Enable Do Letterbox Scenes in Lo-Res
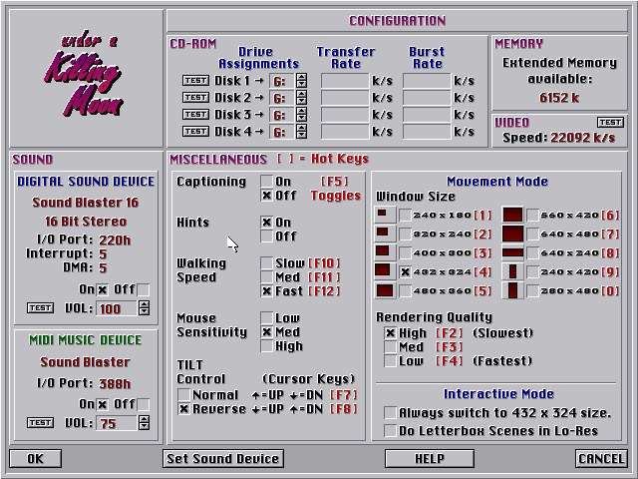The height and width of the screenshot is (479, 638). coord(390,430)
